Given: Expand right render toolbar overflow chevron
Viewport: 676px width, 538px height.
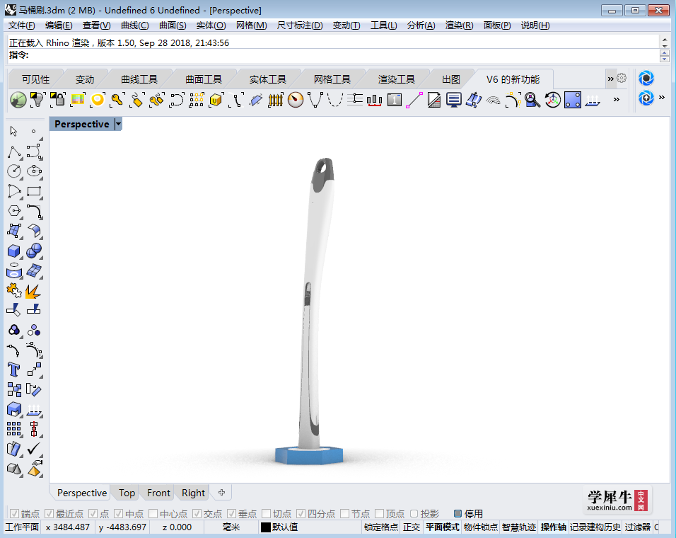Looking at the screenshot, I should coord(662,98).
